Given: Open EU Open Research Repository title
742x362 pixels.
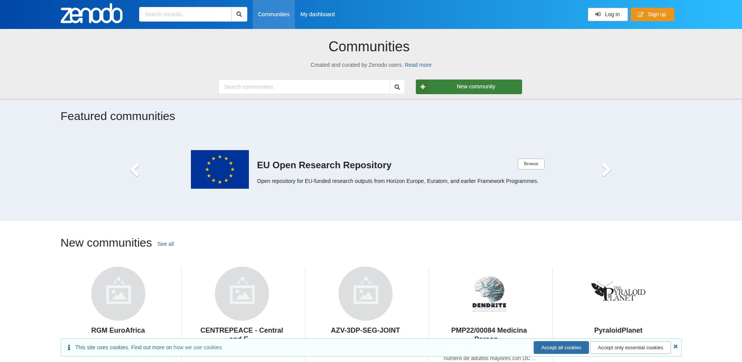Looking at the screenshot, I should (x=324, y=165).
